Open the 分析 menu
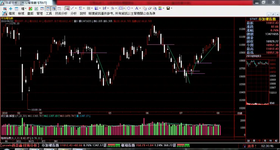Screen dimensions: 280x150 point(73,14)
